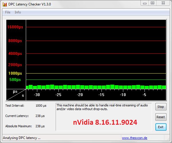Click the -30 time axis label
This screenshot has width=172, height=143.
pyautogui.click(x=37, y=95)
